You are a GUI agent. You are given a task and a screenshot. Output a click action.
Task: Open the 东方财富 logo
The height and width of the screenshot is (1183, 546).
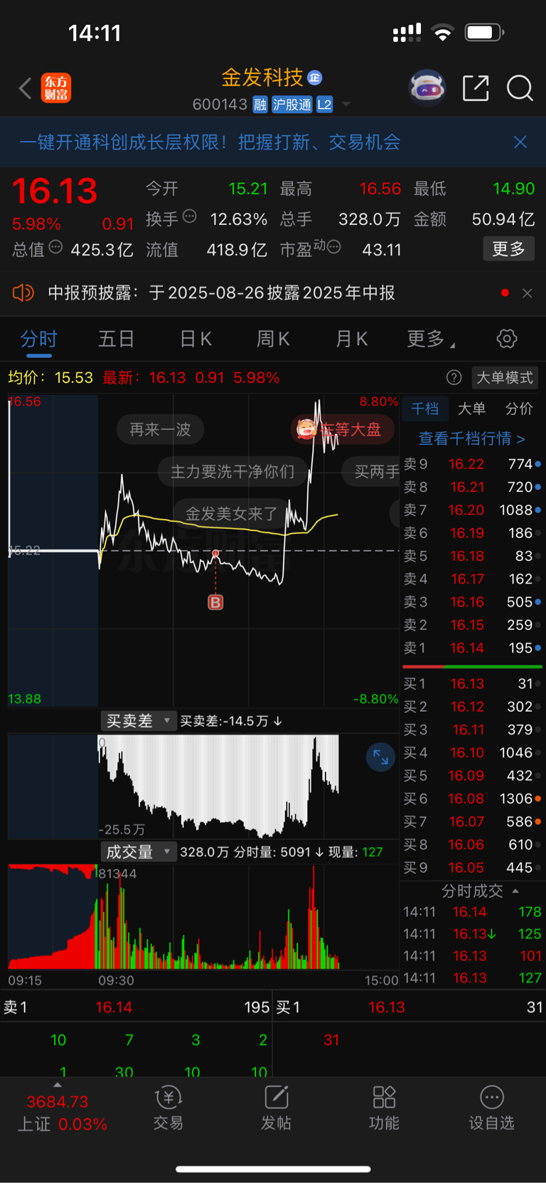pos(56,88)
